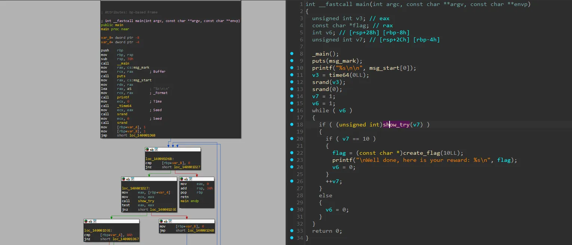Click msg_mark reference in the disassembly

click(141, 67)
